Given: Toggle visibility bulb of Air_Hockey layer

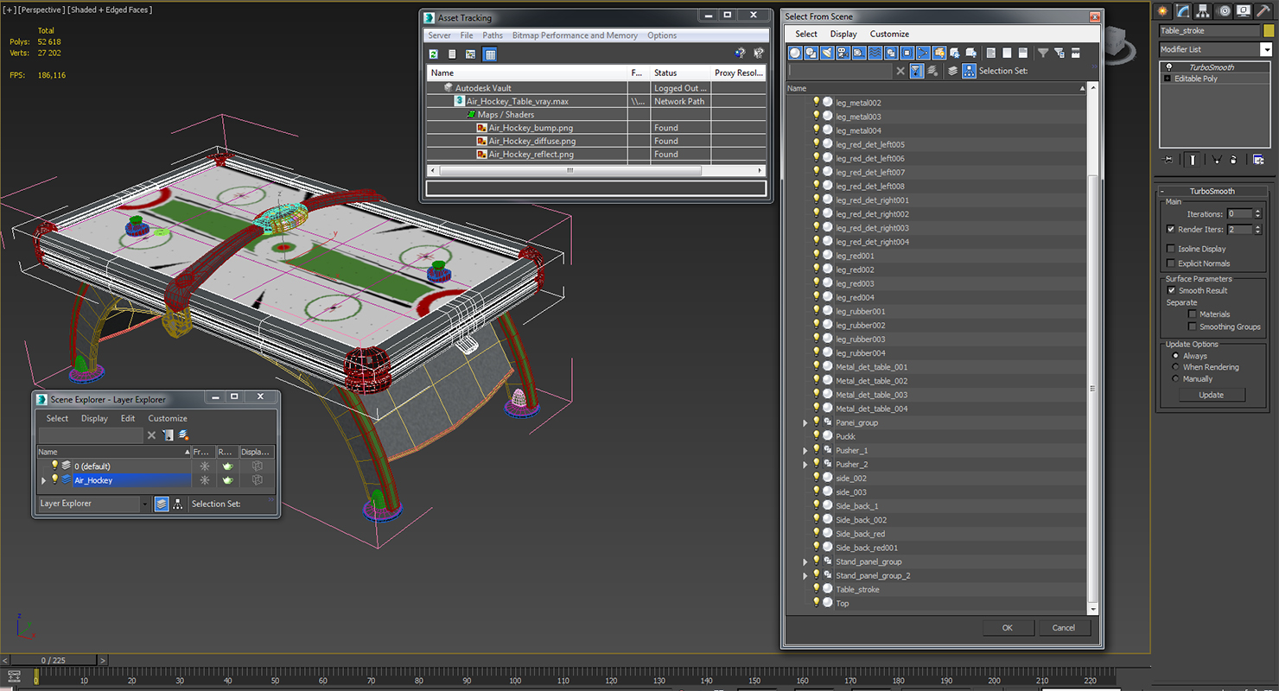Looking at the screenshot, I should pos(54,479).
